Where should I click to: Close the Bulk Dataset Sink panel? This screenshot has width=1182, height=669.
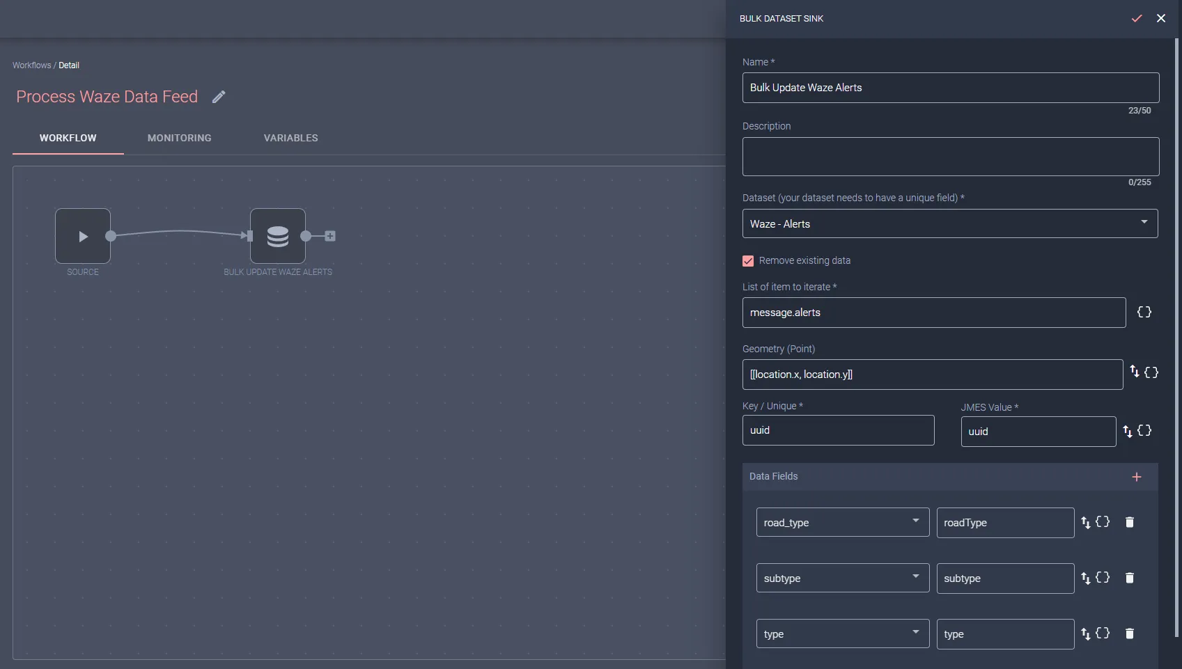pos(1160,19)
